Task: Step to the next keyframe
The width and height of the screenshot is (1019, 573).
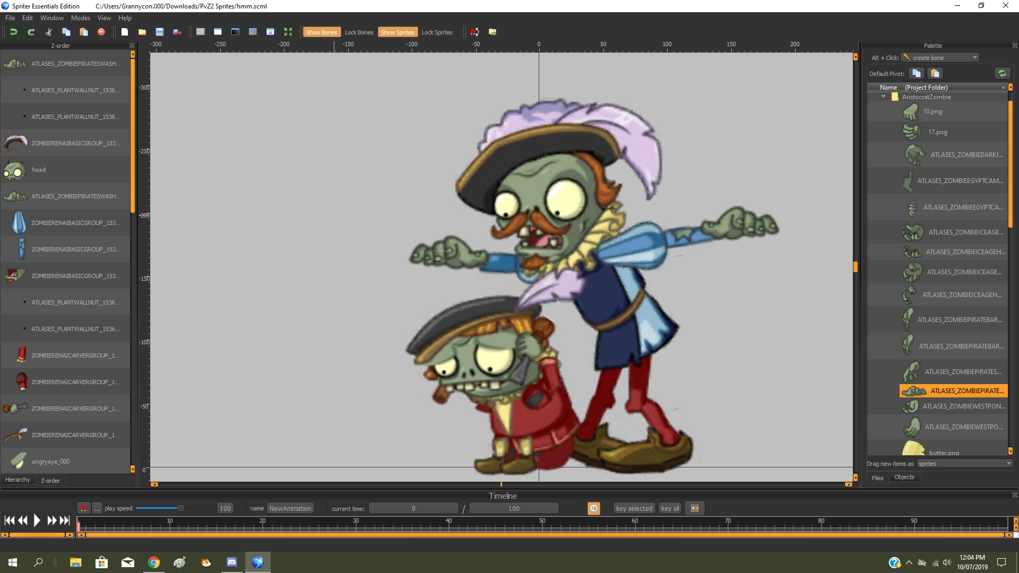Action: pyautogui.click(x=51, y=520)
